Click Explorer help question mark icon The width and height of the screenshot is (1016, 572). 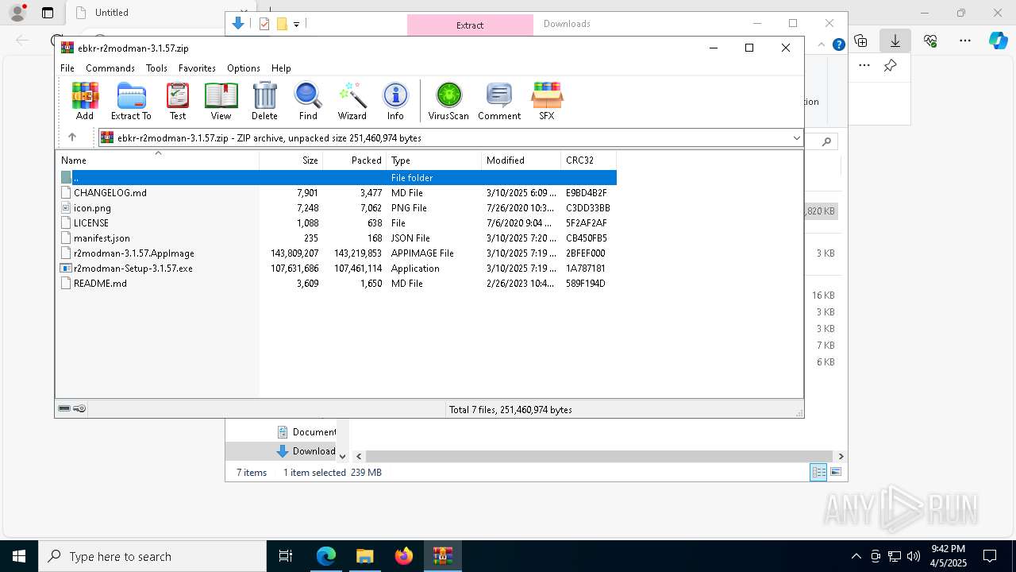(x=838, y=44)
